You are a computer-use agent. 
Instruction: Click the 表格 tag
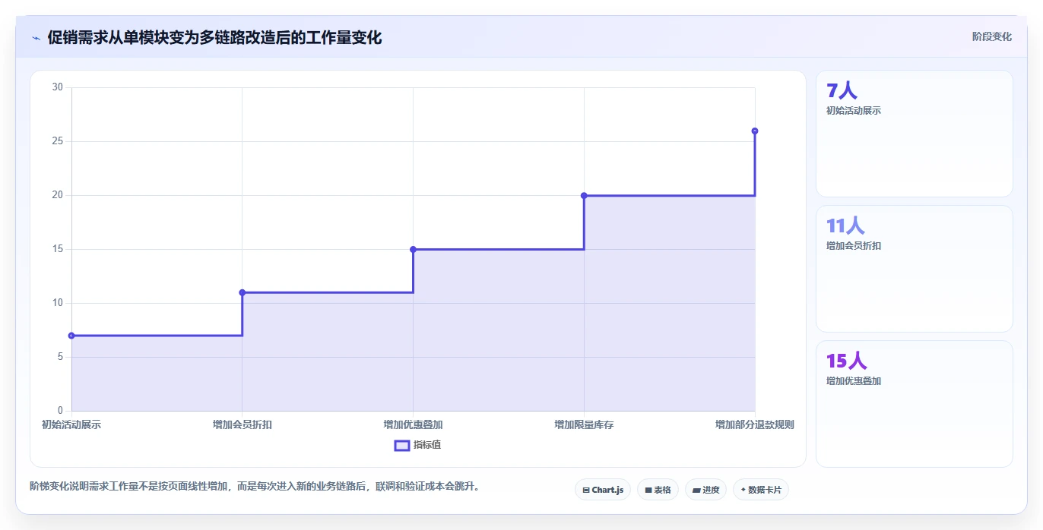click(658, 490)
